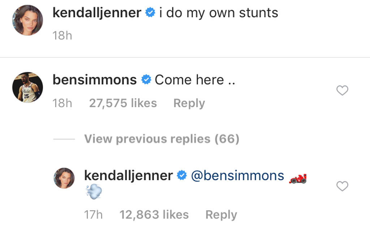The height and width of the screenshot is (229, 370).
Task: Select the kendalljenner username in the caption
Action: coord(98,13)
